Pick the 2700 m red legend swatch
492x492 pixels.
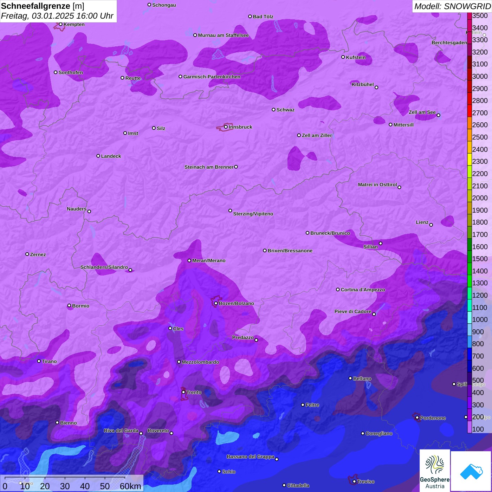pos(470,111)
